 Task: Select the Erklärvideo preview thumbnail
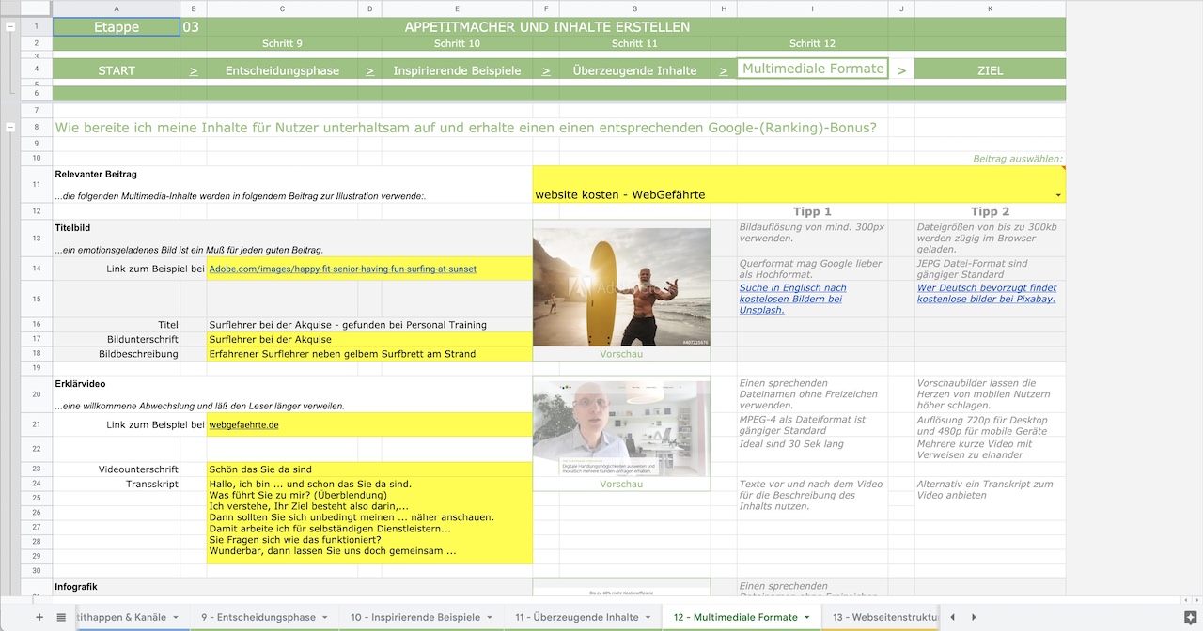pyautogui.click(x=621, y=427)
